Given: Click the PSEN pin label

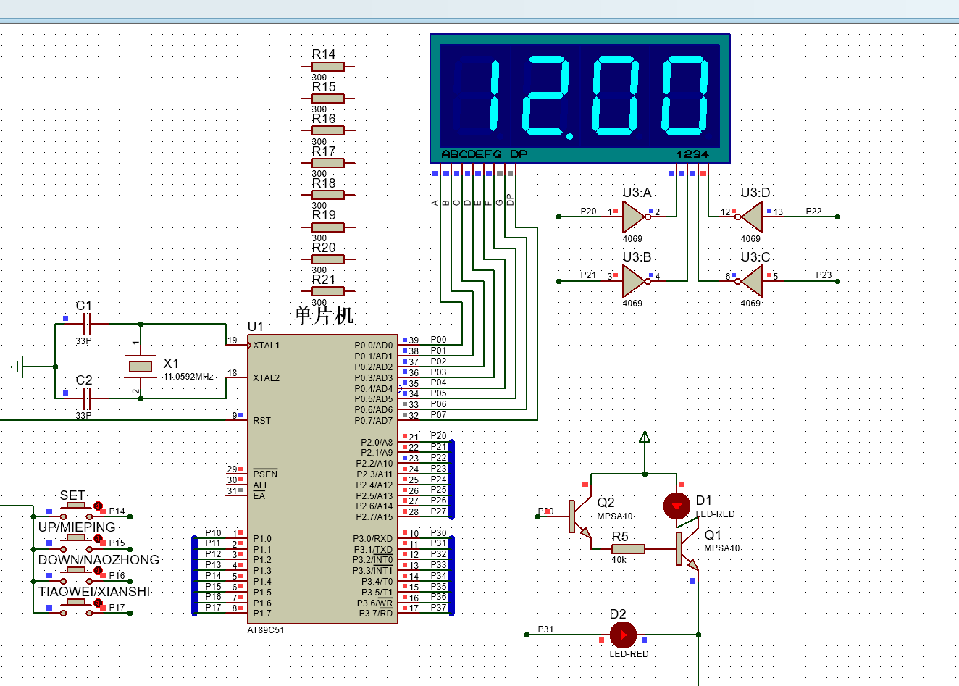Looking at the screenshot, I should pos(265,474).
